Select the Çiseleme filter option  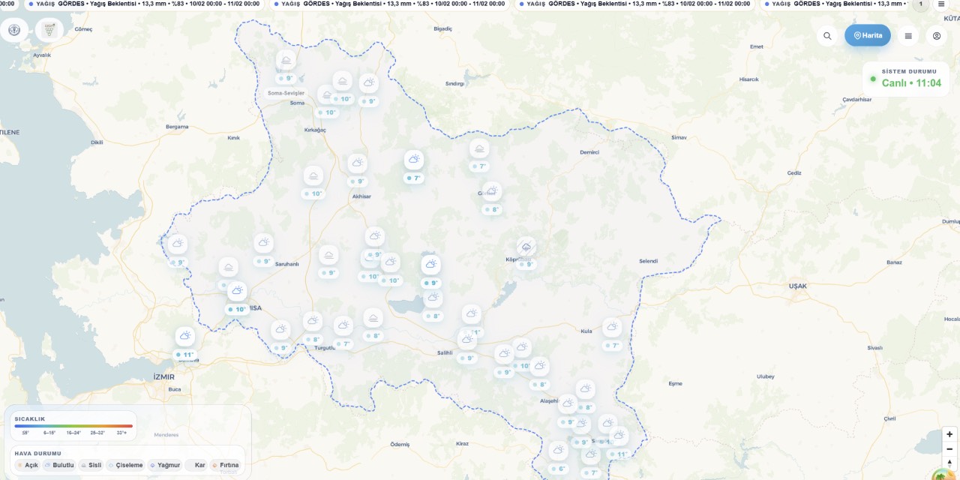126,465
